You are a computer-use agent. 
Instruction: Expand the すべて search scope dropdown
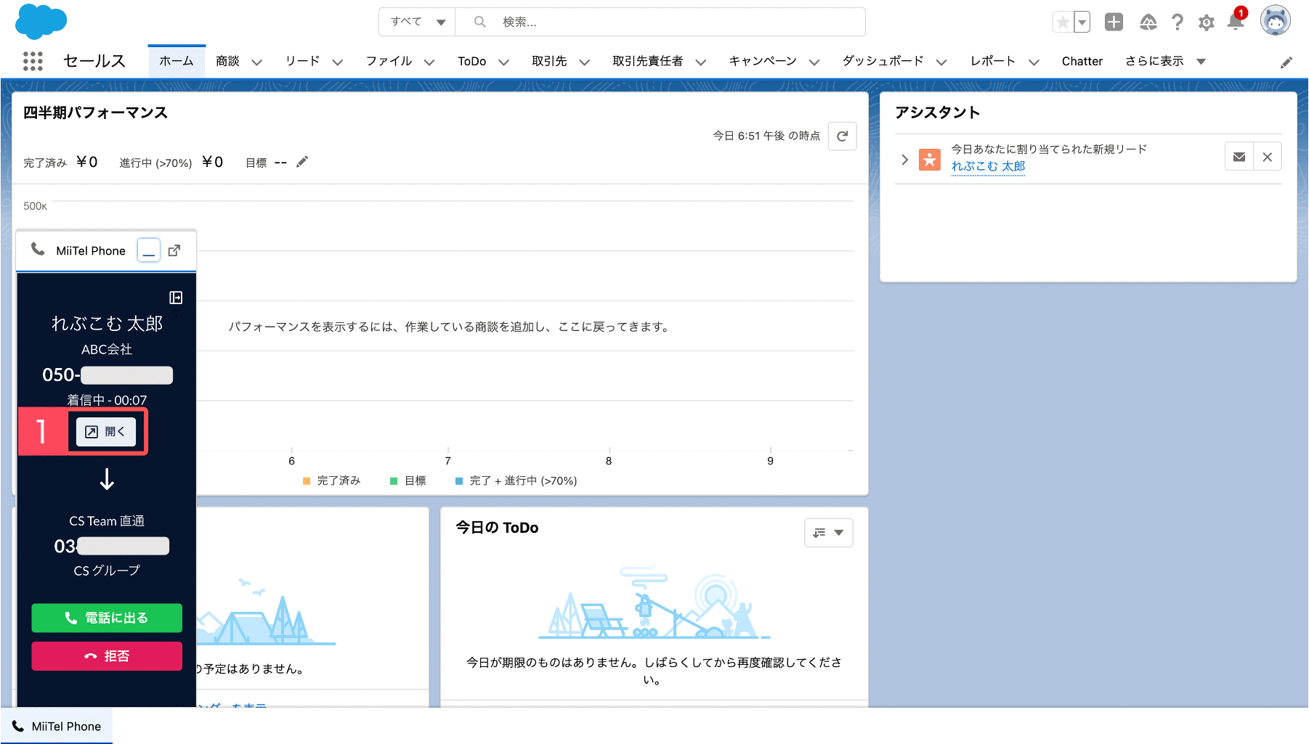point(417,22)
